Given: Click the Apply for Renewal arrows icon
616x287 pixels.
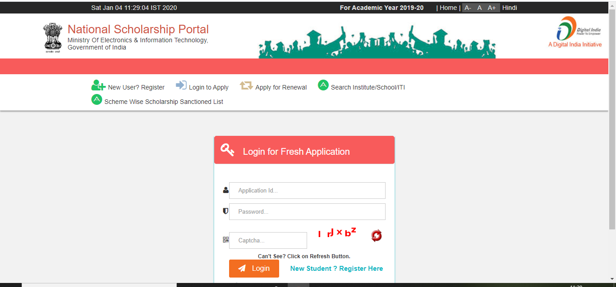Looking at the screenshot, I should [x=246, y=85].
